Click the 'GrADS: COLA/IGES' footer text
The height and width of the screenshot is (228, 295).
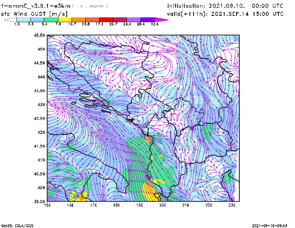(x=17, y=226)
